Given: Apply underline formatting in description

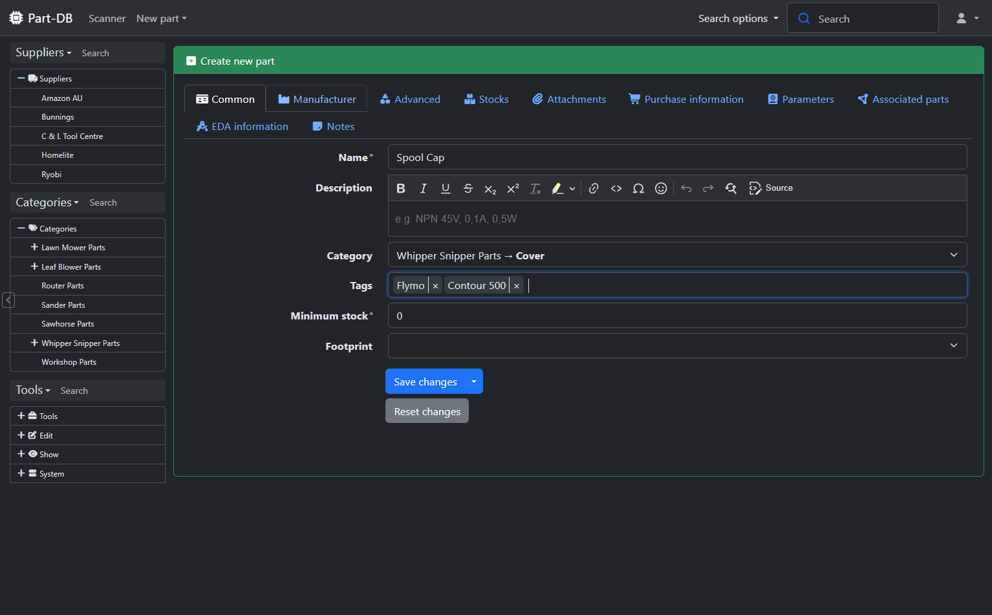Looking at the screenshot, I should coord(446,188).
